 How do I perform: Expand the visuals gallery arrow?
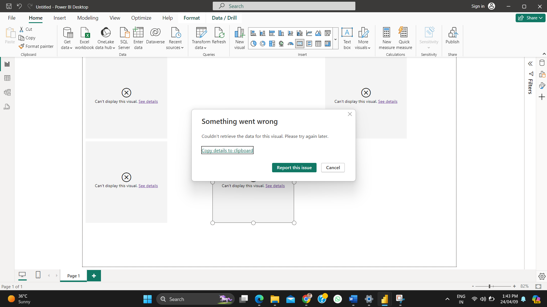click(336, 39)
